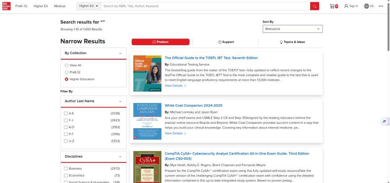Click the question mark Support icon
390x183 pixels.
[x=220, y=42]
